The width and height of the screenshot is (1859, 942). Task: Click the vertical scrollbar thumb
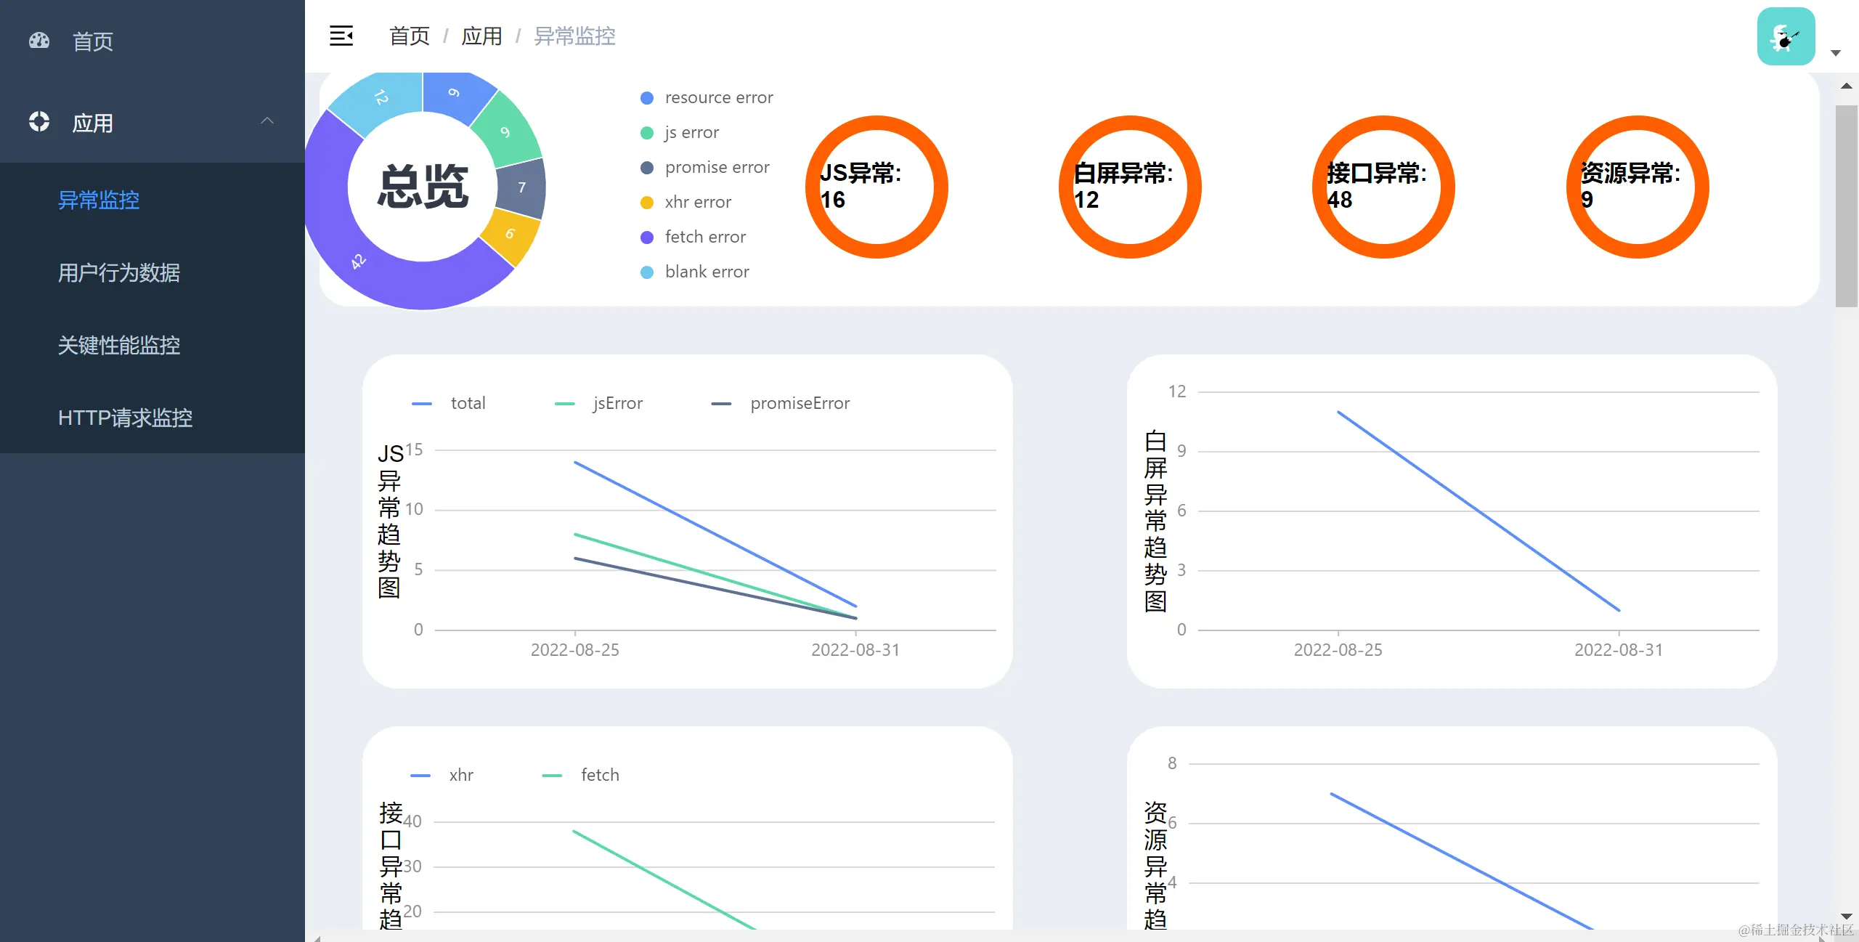[1846, 207]
